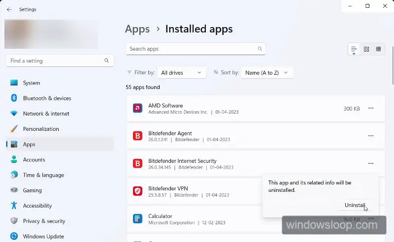
Task: Confirm Uninstall in the popup
Action: click(355, 205)
